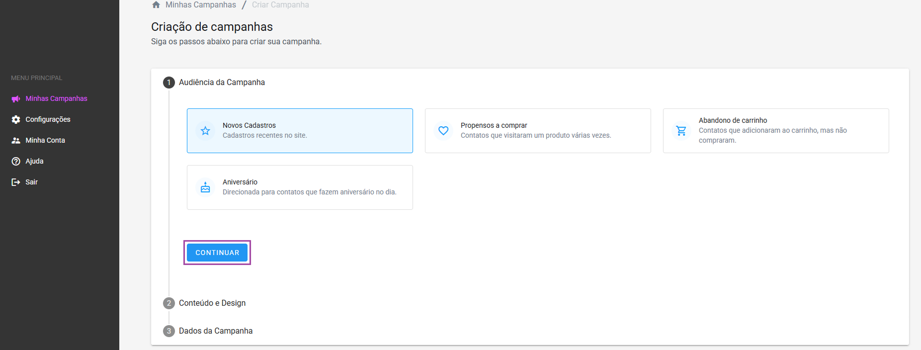Collapse the Audiência da Campanha step header
Screen dimensions: 921x350
pos(222,83)
